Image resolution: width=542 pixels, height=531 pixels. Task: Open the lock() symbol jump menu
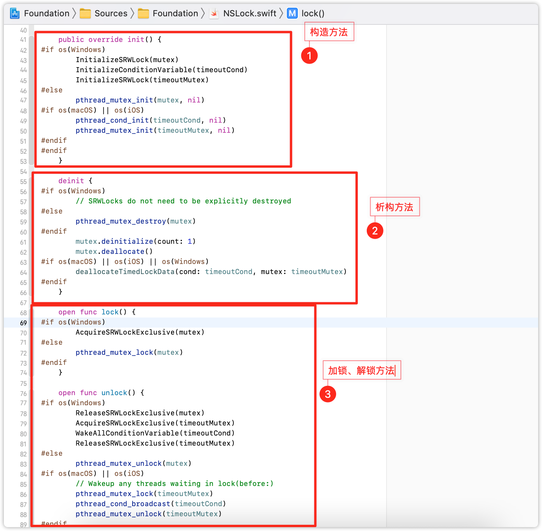click(313, 14)
